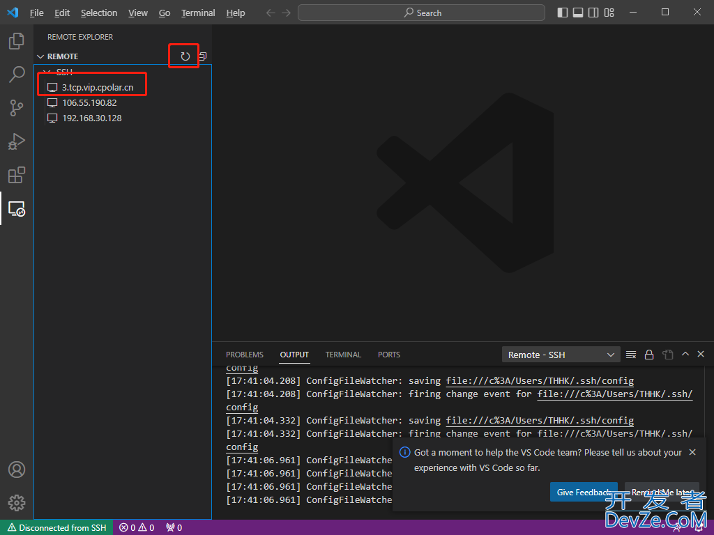Go forward with navigation arrow
This screenshot has height=535, width=714.
coord(286,13)
